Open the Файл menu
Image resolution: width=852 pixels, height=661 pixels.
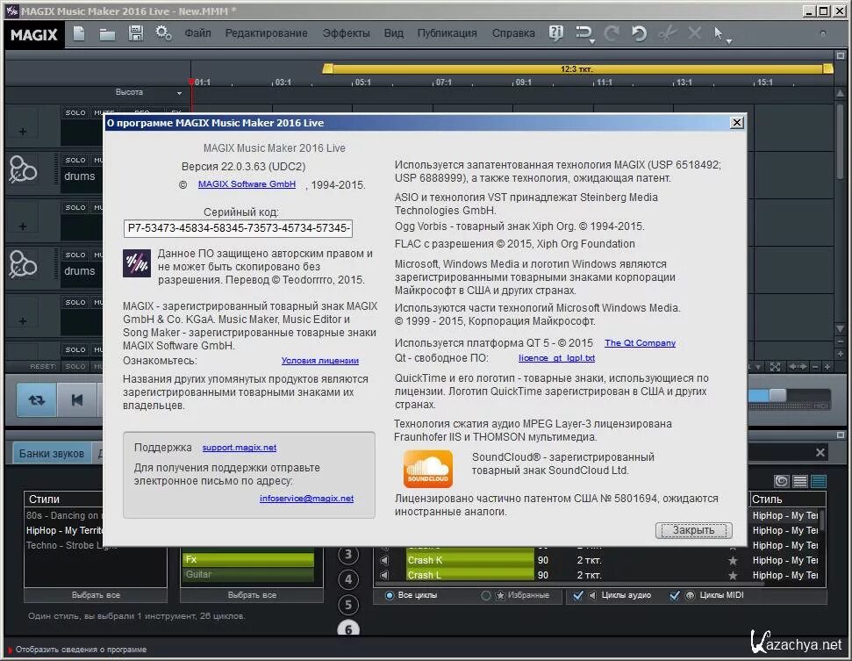197,33
